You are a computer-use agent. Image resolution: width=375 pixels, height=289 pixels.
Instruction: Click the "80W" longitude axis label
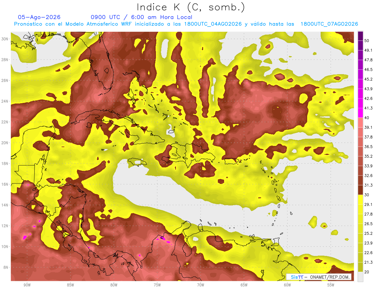[114, 285]
